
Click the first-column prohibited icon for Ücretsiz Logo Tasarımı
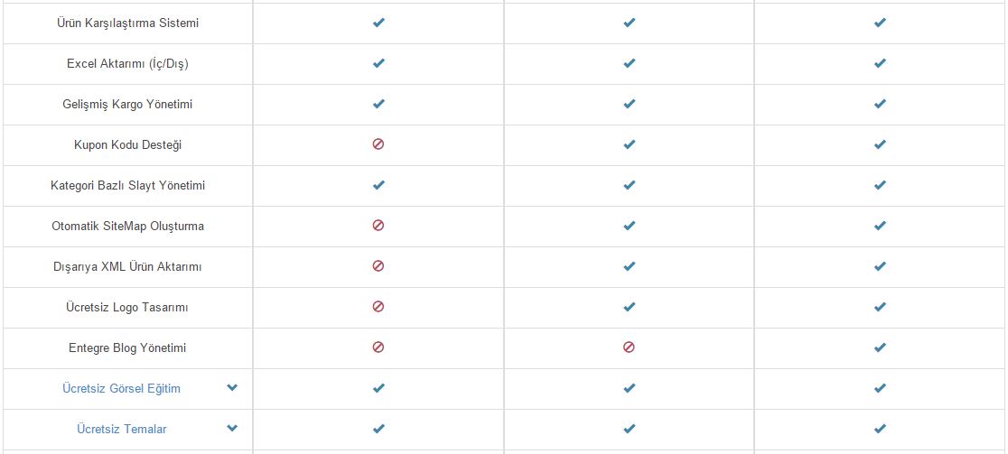click(378, 307)
